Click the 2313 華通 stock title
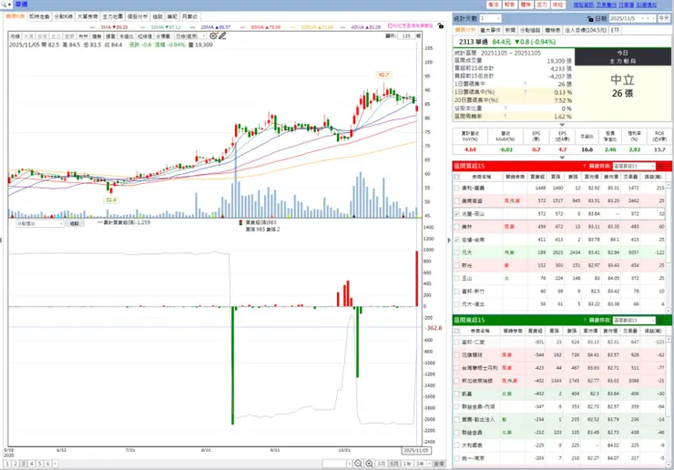The width and height of the screenshot is (674, 470). [x=474, y=42]
